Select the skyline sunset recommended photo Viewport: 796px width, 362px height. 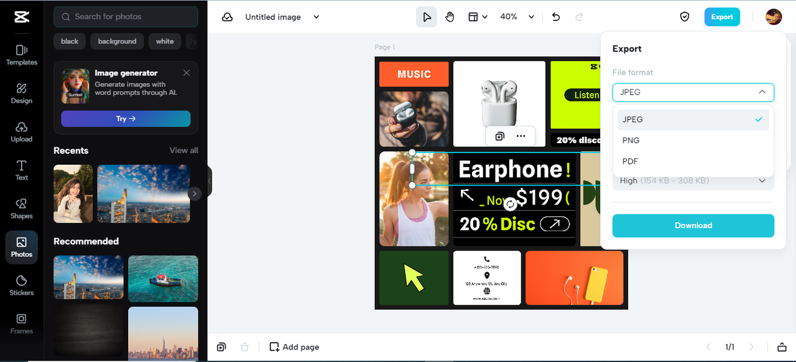click(163, 333)
